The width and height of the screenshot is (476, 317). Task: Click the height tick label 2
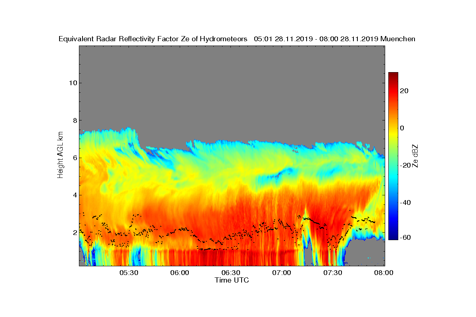click(74, 232)
